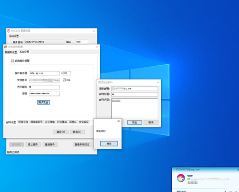Click the NxCells red logo icon in title bar
239x192 pixels.
9,31
